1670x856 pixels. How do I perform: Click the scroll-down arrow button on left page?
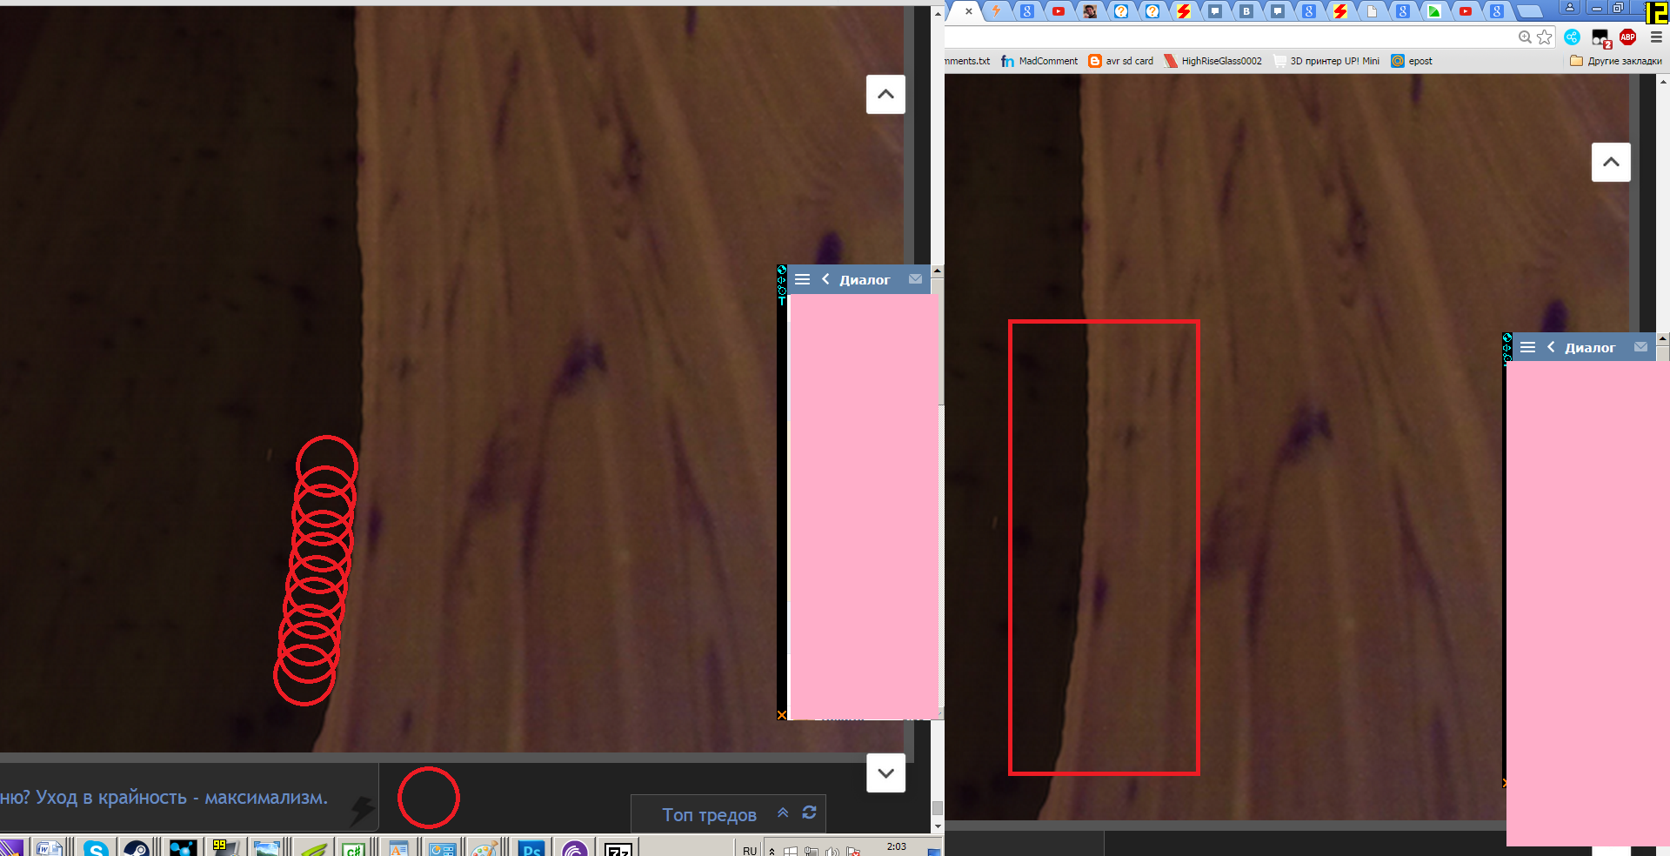click(885, 772)
